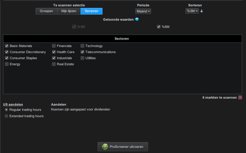246x153 pixels.
Task: Switch to the Mijn lijsten tab
Action: point(69,11)
